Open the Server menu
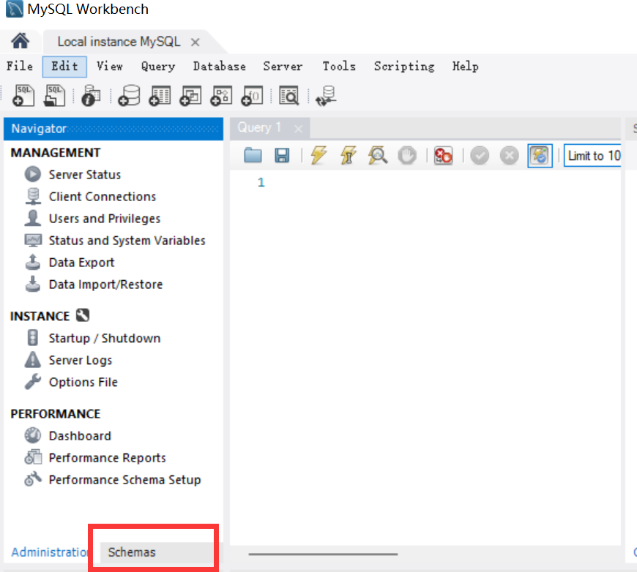This screenshot has width=637, height=572. 283,66
